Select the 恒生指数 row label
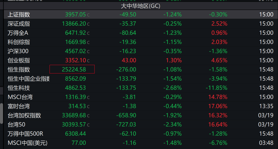 [x=19, y=69]
